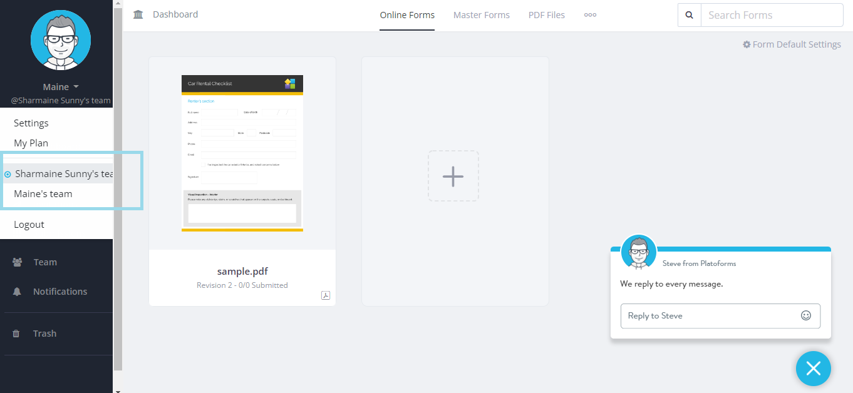
Task: Open My Plan from user menu
Action: pyautogui.click(x=31, y=143)
